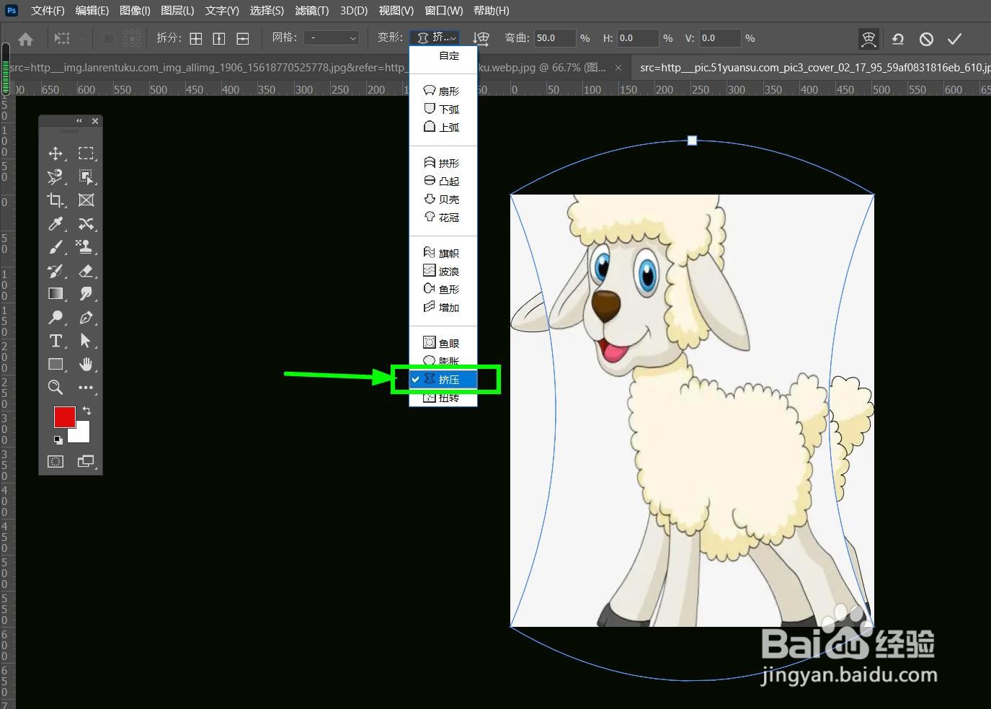This screenshot has width=991, height=709.
Task: Select the Gradient tool
Action: (55, 294)
